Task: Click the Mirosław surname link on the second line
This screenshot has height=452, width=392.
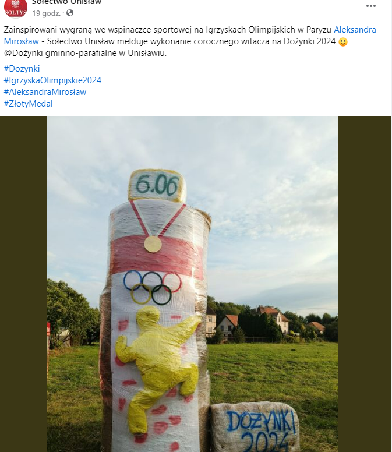Action: coord(22,41)
